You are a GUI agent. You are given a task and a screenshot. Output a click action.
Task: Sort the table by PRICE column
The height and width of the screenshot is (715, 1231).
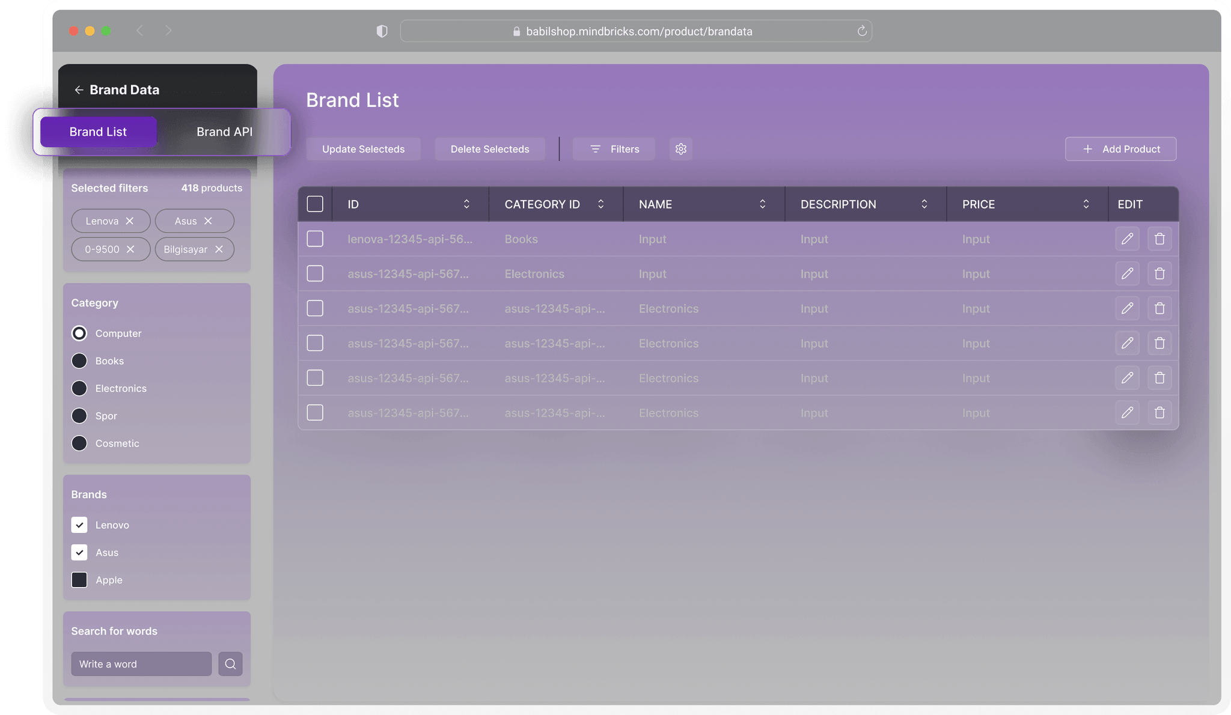tap(1086, 204)
